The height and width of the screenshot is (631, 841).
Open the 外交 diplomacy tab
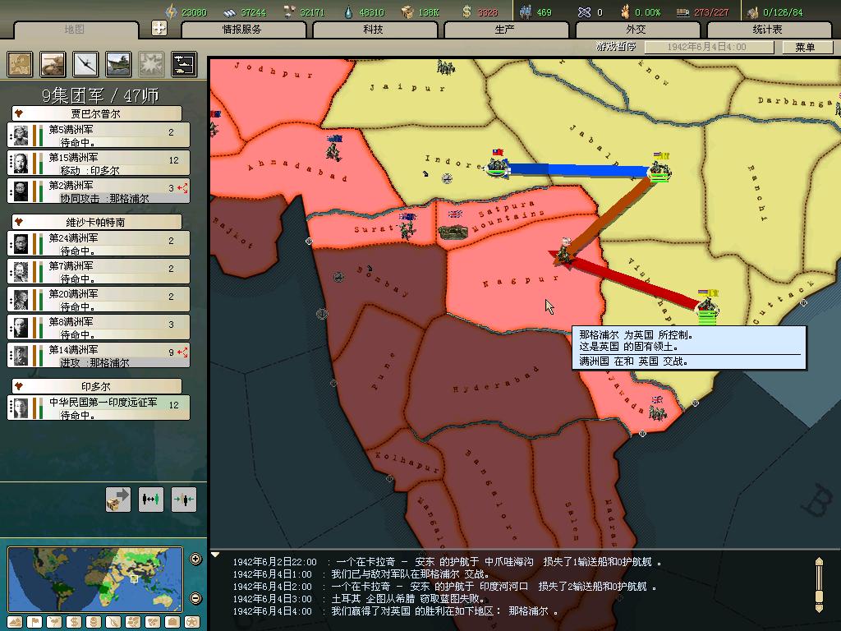click(636, 30)
